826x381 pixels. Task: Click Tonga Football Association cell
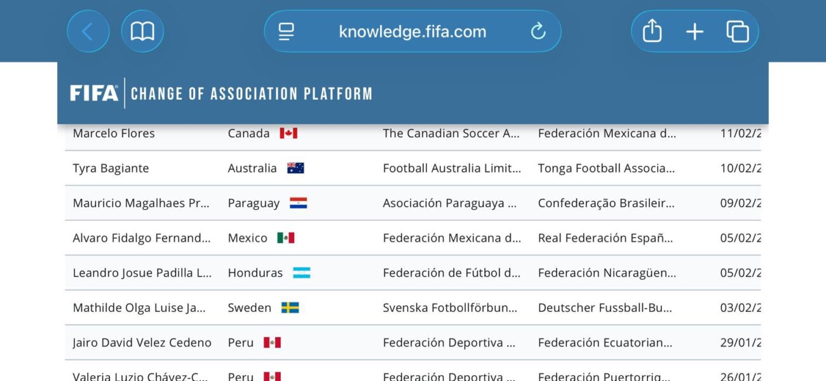pyautogui.click(x=606, y=168)
